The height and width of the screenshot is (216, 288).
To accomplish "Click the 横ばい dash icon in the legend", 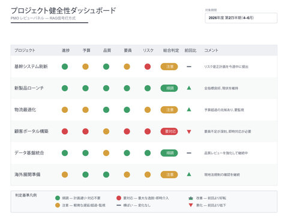I will [x=119, y=205].
